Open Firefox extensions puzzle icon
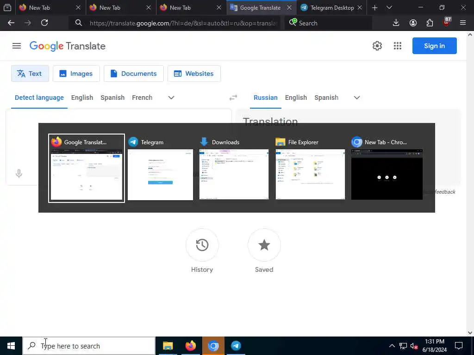This screenshot has width=474, height=355. coord(430,23)
